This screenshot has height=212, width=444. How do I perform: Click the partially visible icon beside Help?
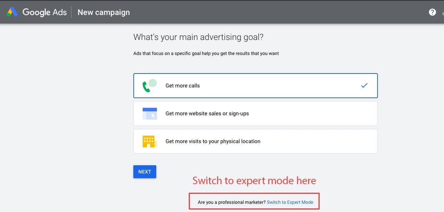point(443,13)
